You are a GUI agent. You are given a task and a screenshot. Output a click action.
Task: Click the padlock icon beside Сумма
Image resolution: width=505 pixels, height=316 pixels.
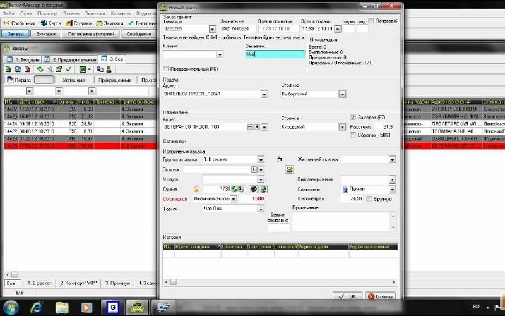[196, 189]
